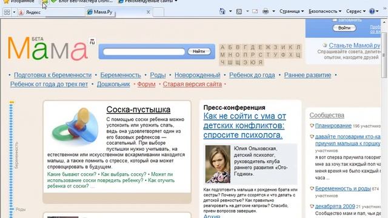Select letter М in the alphabet index
Image resolution: width=388 pixels, height=218 pixels.
tap(222, 55)
